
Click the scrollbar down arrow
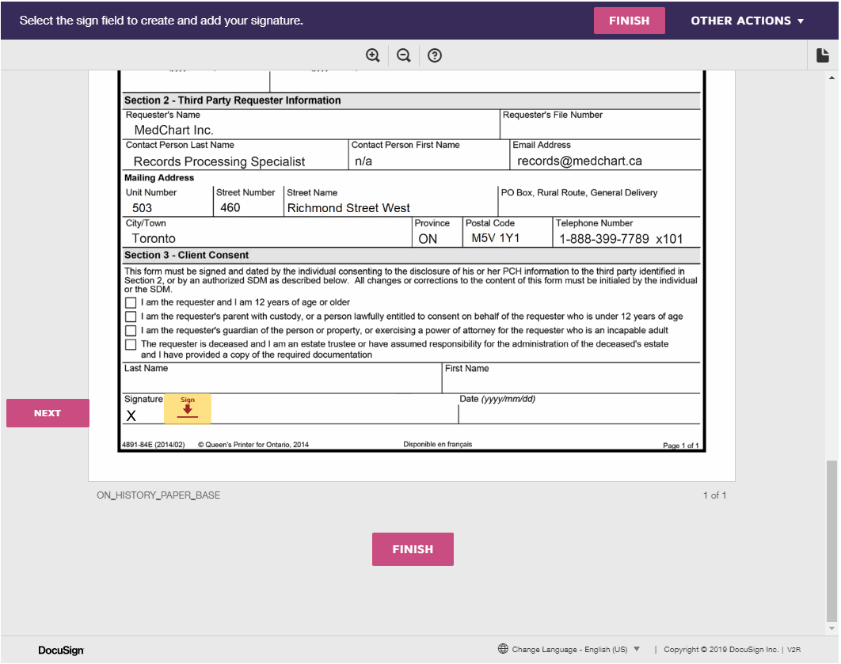click(831, 628)
